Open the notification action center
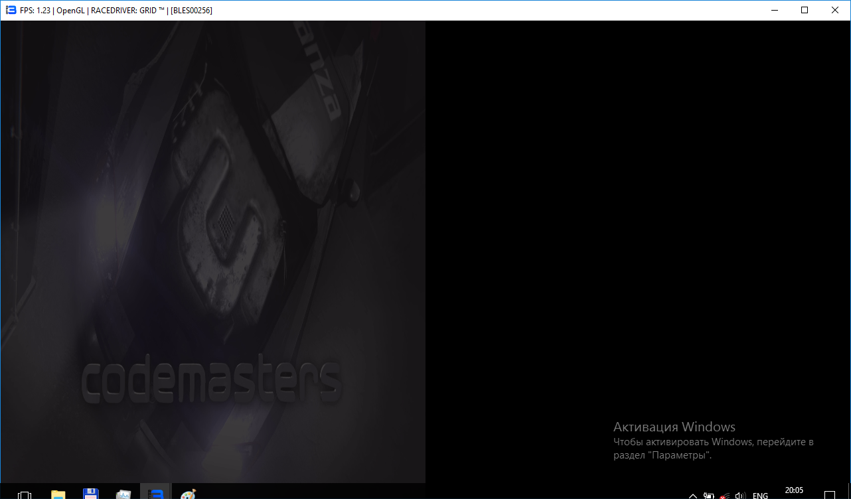The height and width of the screenshot is (499, 851). click(830, 496)
